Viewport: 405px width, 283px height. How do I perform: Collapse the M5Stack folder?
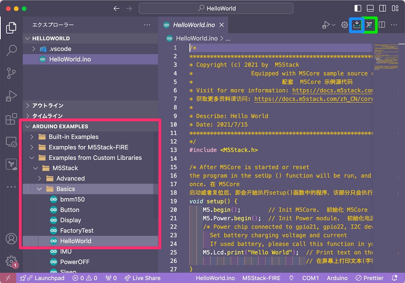90,168
